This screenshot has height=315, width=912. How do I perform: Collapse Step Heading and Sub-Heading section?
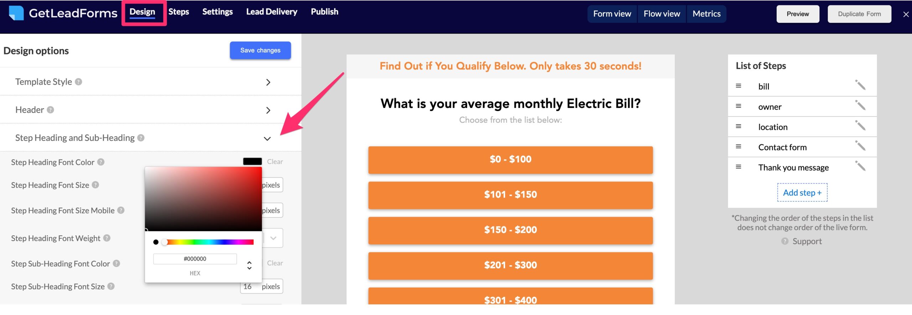pyautogui.click(x=267, y=138)
